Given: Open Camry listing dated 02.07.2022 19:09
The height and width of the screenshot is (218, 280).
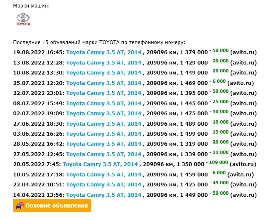Looking at the screenshot, I should 104,114.
